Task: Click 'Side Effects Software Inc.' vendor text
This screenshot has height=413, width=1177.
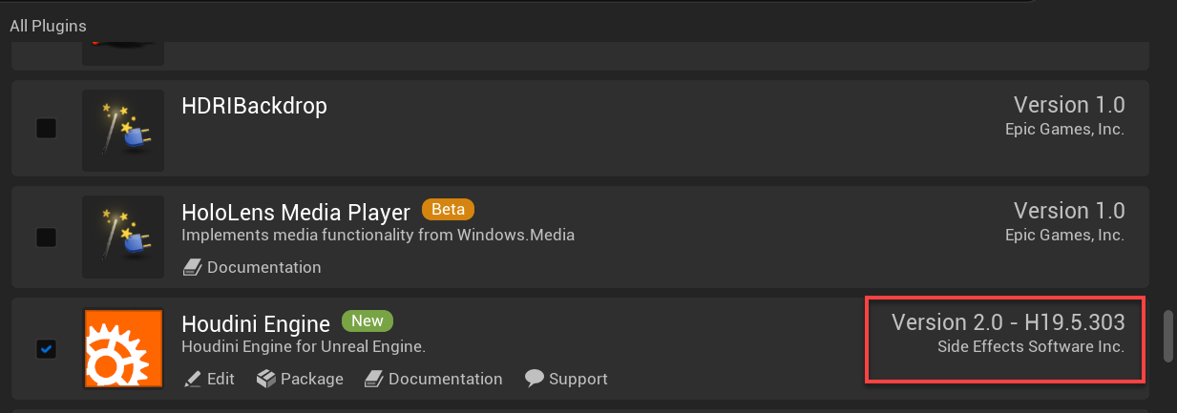Action: tap(1032, 346)
